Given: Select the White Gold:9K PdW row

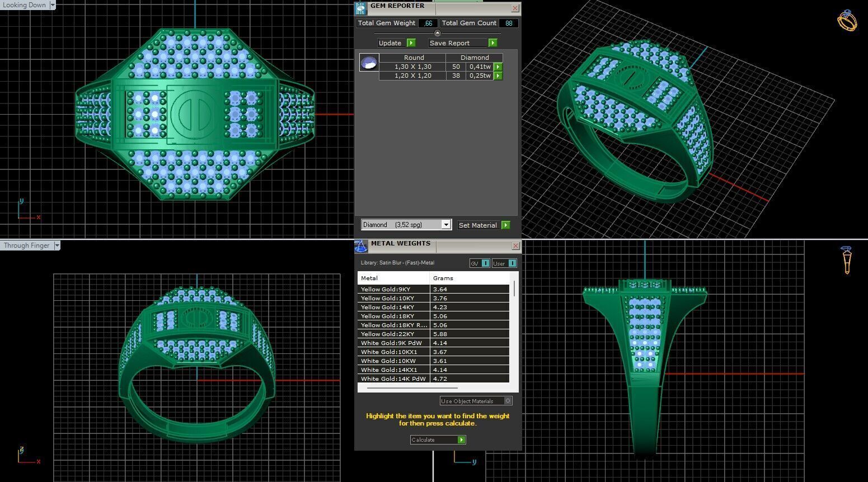Looking at the screenshot, I should [434, 343].
